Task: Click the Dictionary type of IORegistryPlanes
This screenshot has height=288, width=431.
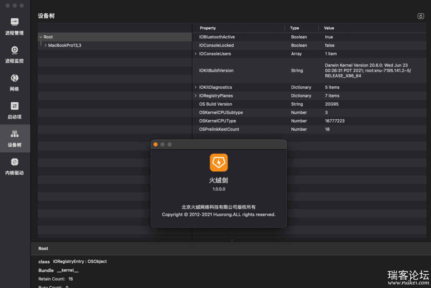Action: [301, 96]
